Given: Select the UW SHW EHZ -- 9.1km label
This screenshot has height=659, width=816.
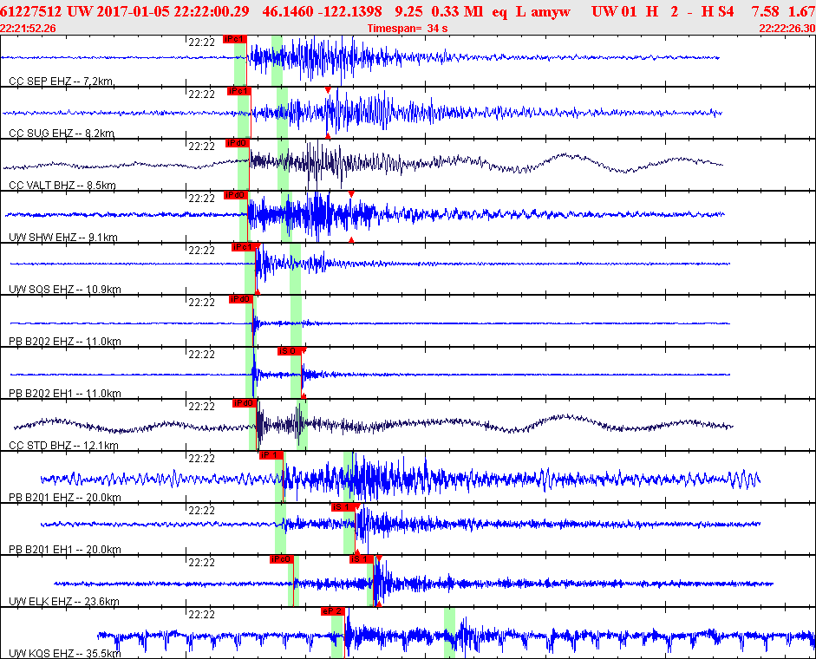Looking at the screenshot, I should (63, 238).
